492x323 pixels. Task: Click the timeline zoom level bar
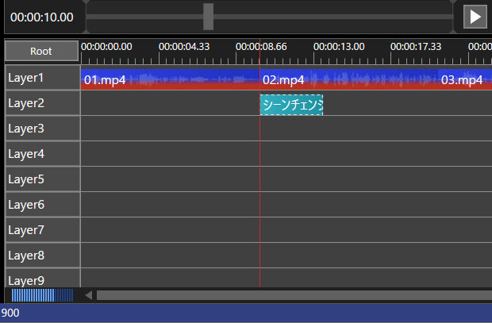[x=42, y=295]
